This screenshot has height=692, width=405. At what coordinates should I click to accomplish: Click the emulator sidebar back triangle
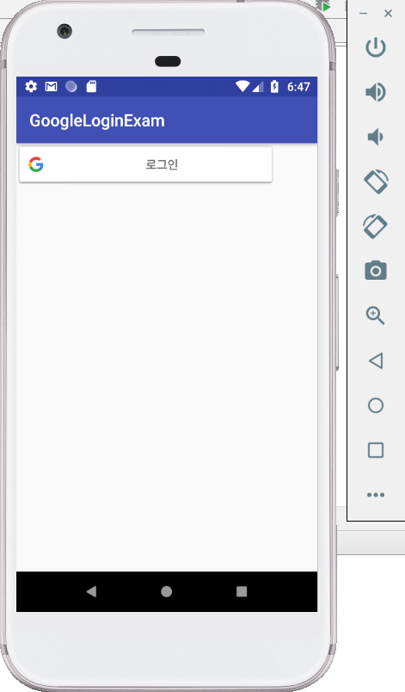[x=376, y=361]
